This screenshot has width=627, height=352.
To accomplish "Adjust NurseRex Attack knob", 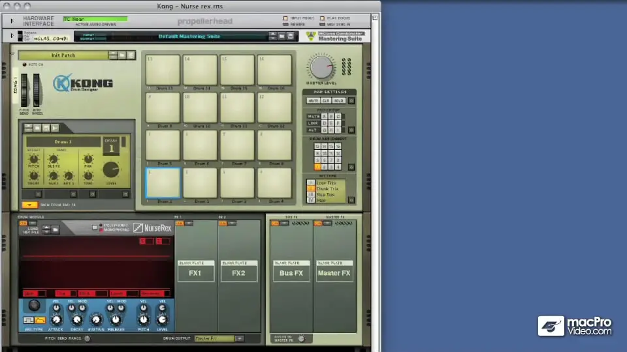I will tap(56, 319).
